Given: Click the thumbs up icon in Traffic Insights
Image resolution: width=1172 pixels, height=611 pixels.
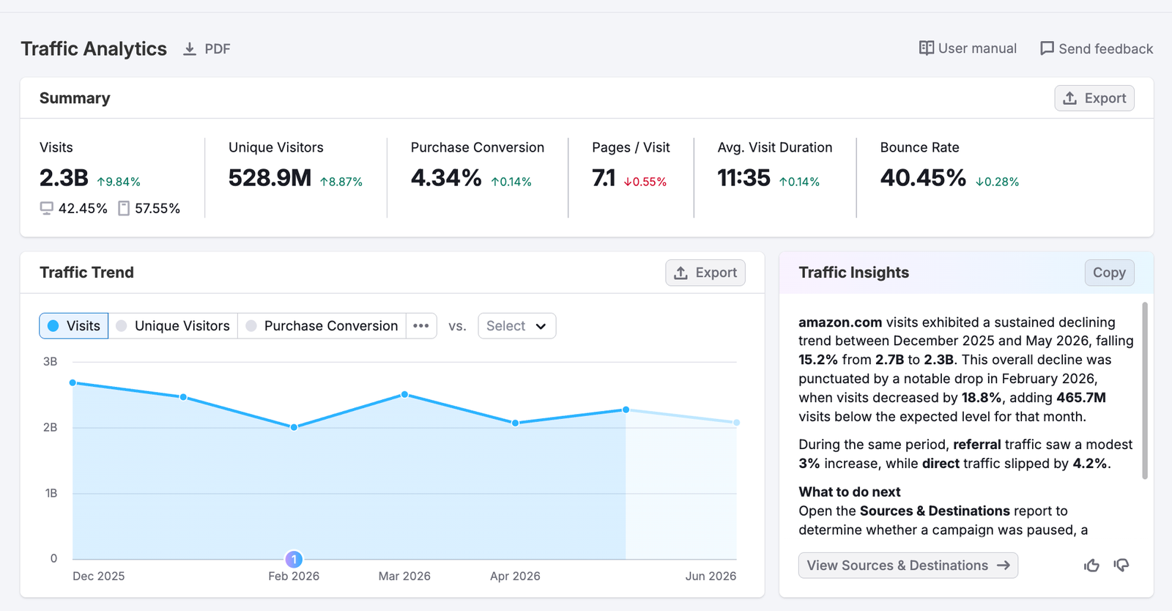Looking at the screenshot, I should (1091, 565).
